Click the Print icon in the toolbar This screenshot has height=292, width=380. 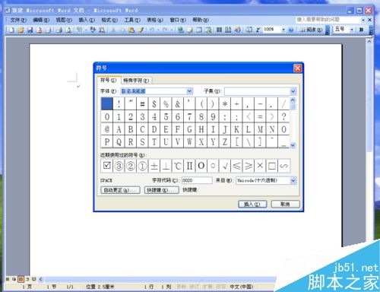click(59, 30)
